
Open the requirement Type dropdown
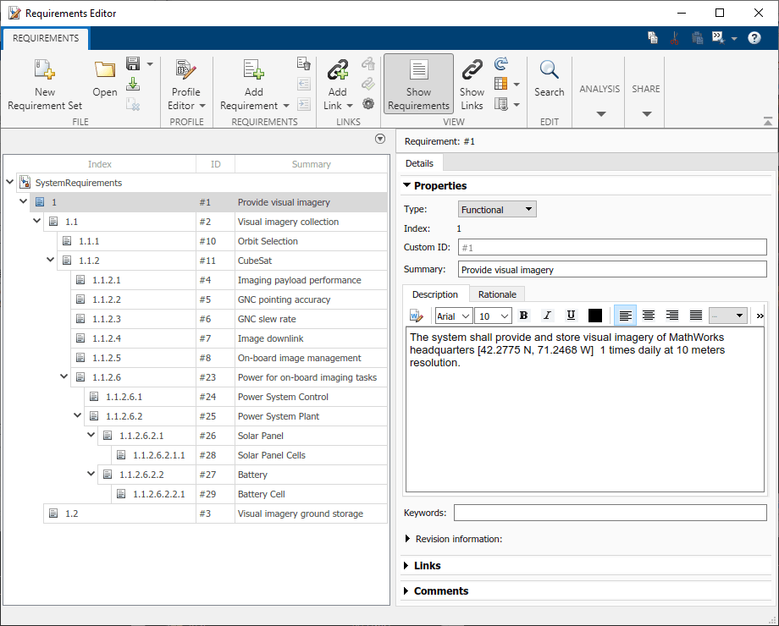[x=496, y=209]
